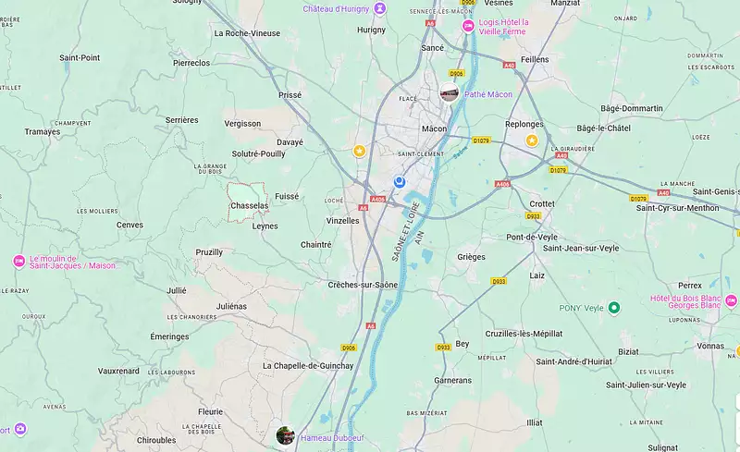Viewport: 740px width, 452px height.
Task: Click the purple camera attraction icon
Action: click(19, 429)
